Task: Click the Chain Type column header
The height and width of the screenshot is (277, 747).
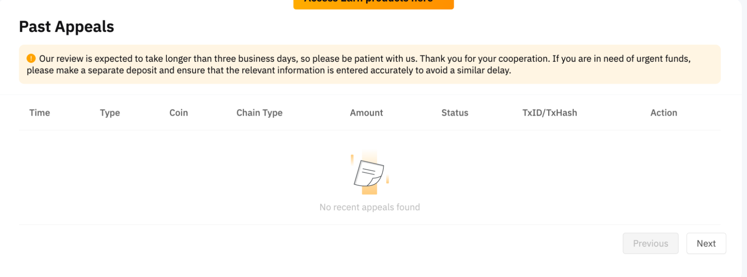Action: (259, 113)
